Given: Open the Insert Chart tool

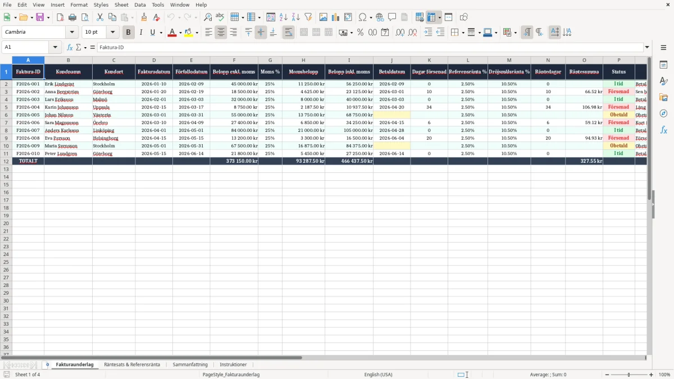Looking at the screenshot, I should 335,17.
